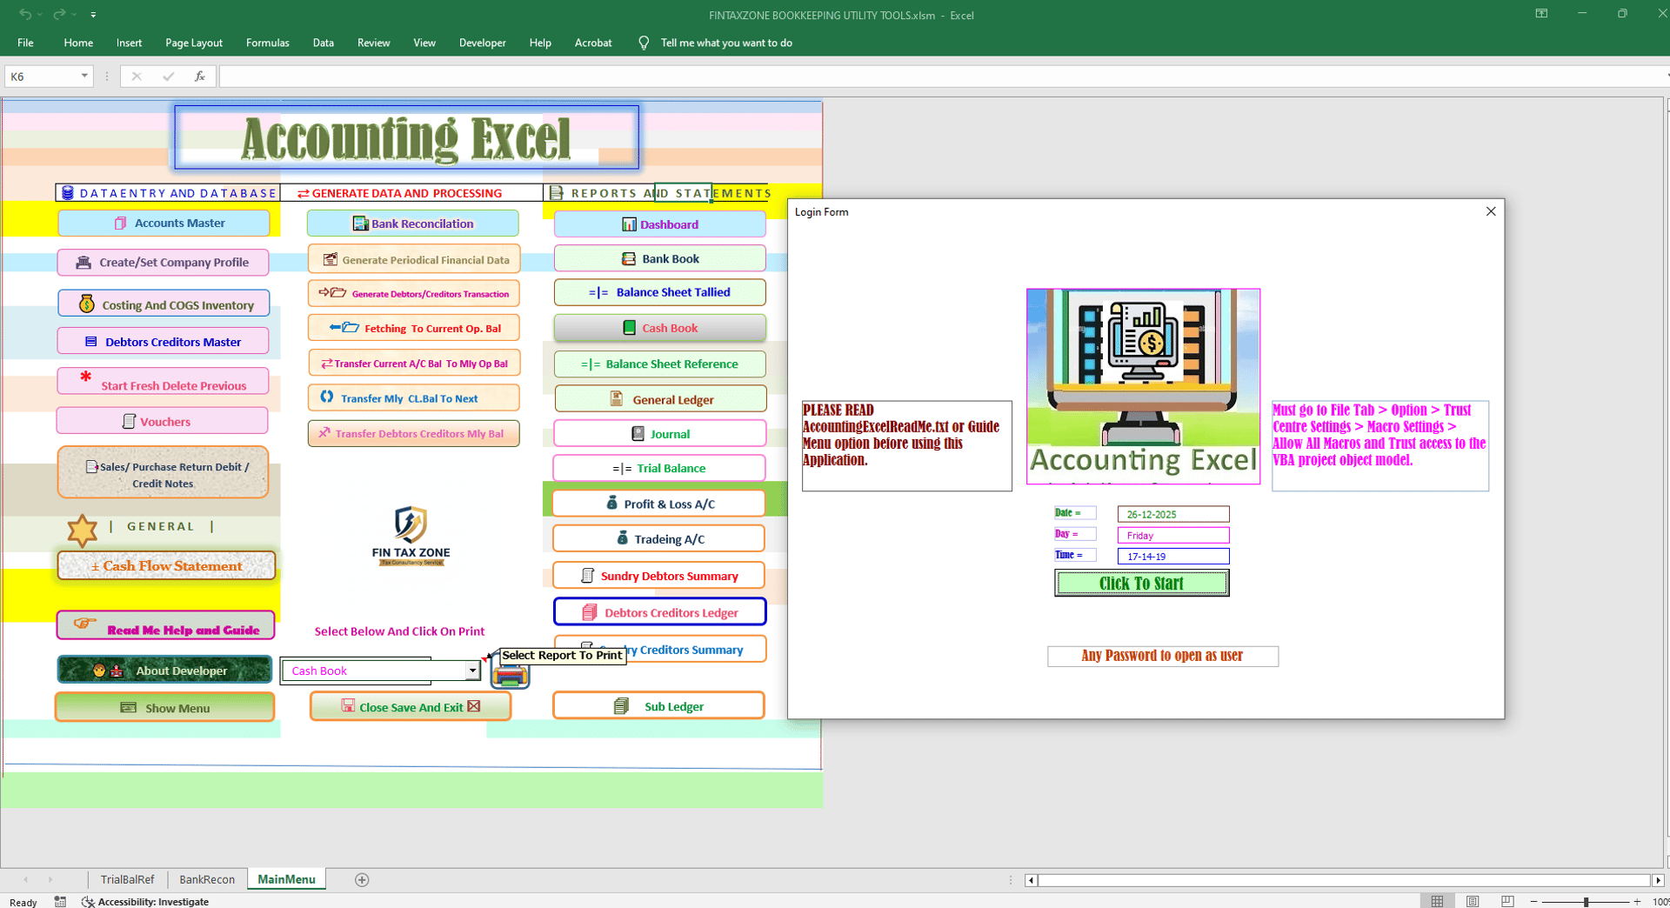Open Balance Sheet Reference report
Image resolution: width=1670 pixels, height=908 pixels.
659,364
